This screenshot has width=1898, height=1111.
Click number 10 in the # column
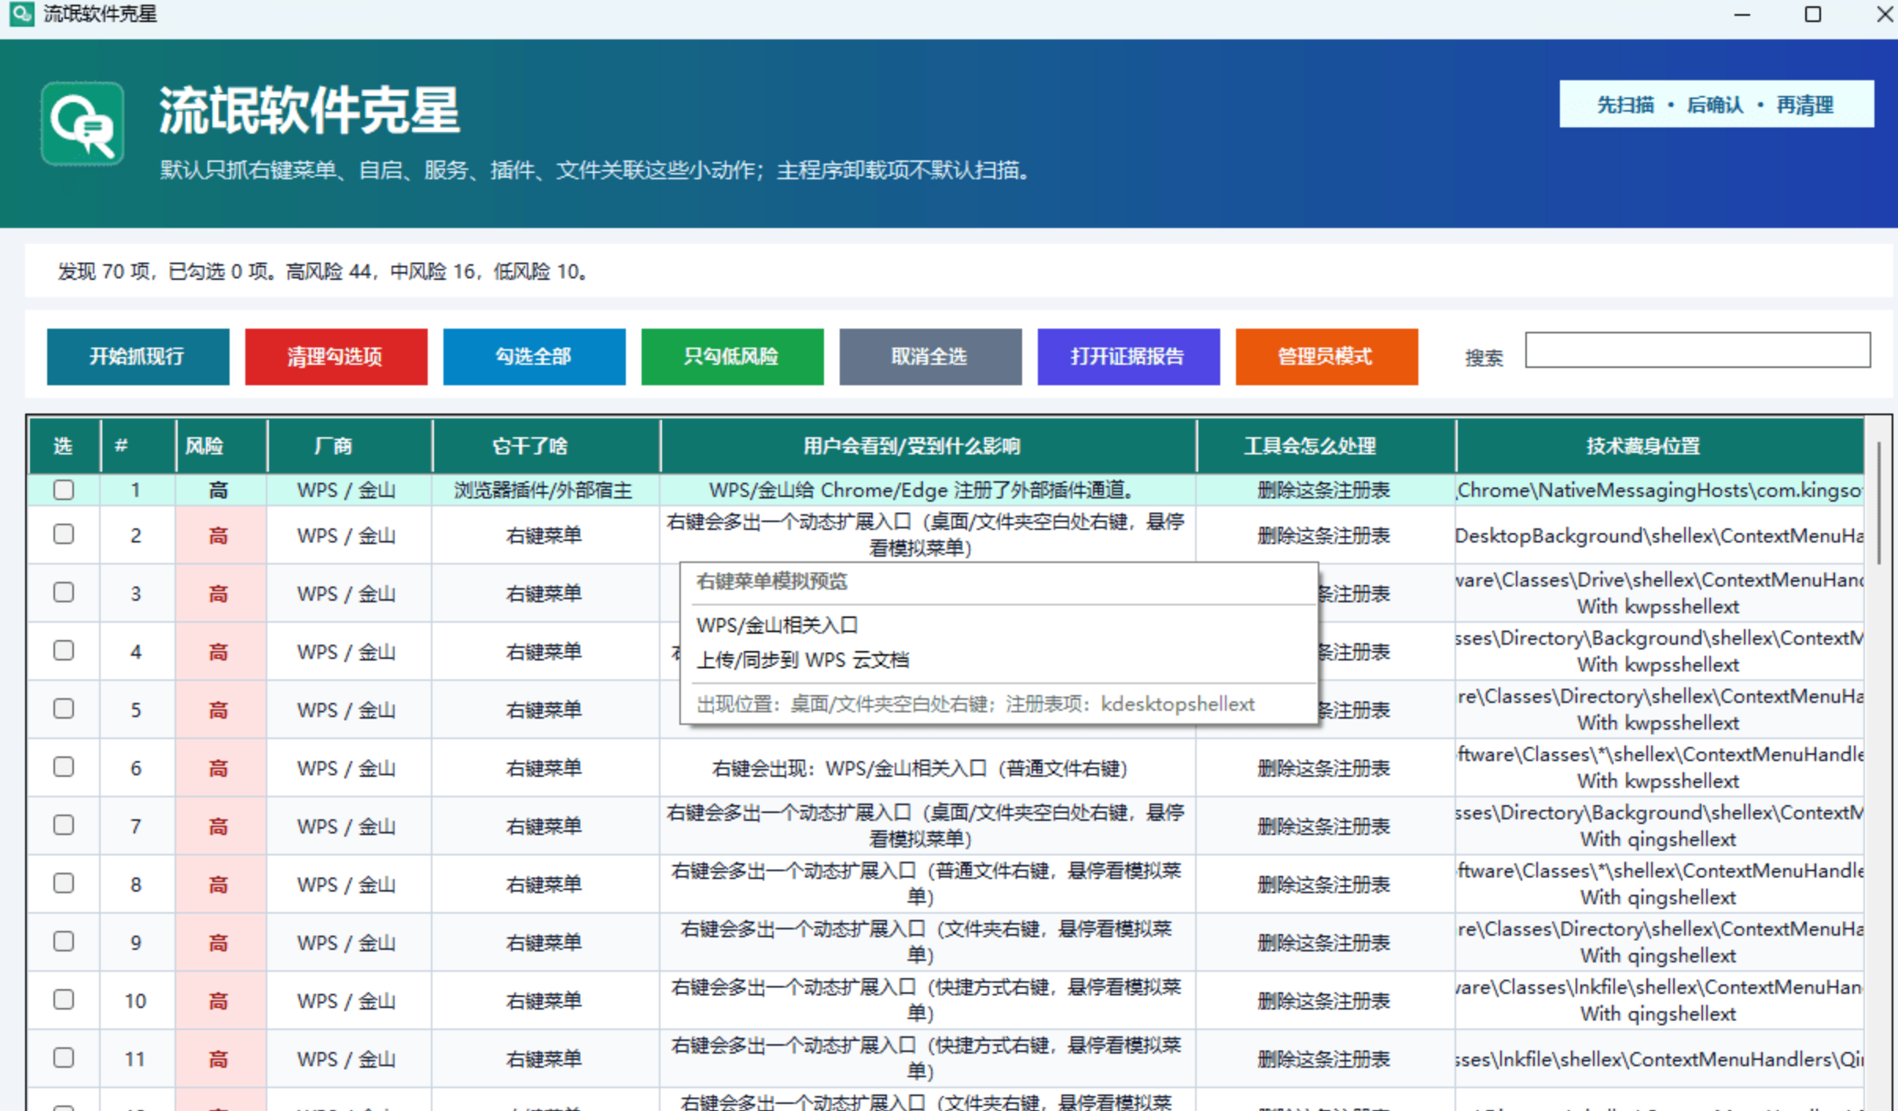[x=135, y=1001]
